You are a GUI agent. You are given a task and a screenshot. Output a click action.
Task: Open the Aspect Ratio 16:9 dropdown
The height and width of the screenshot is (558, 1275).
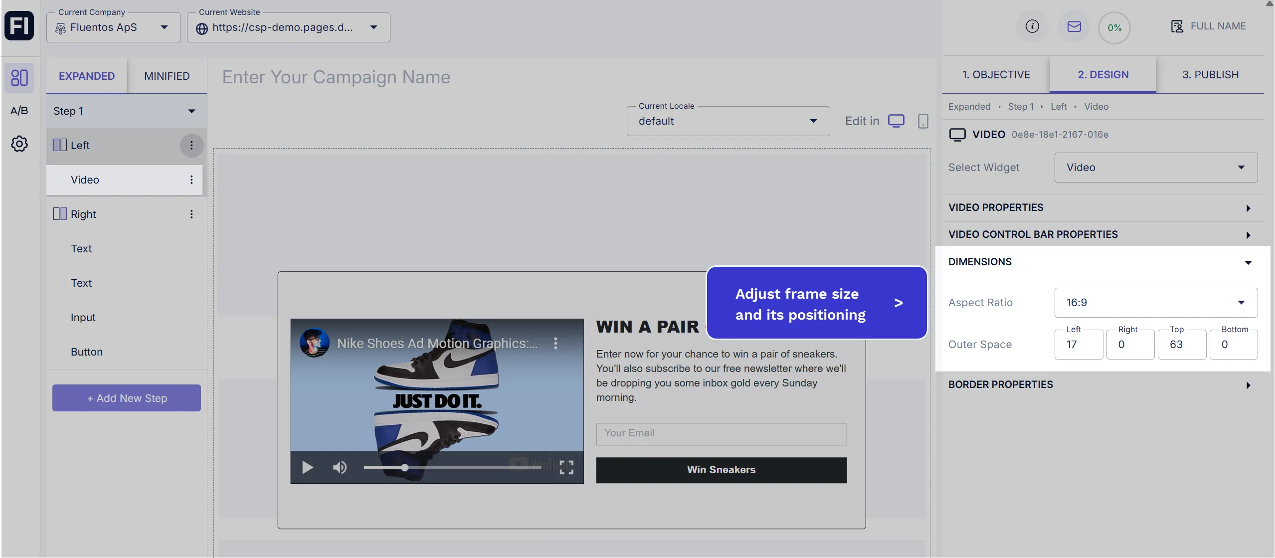(1156, 303)
